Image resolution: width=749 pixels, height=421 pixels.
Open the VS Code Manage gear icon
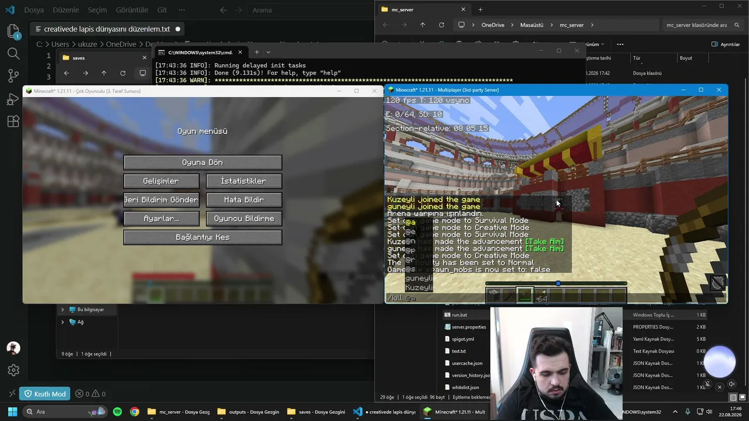[13, 370]
